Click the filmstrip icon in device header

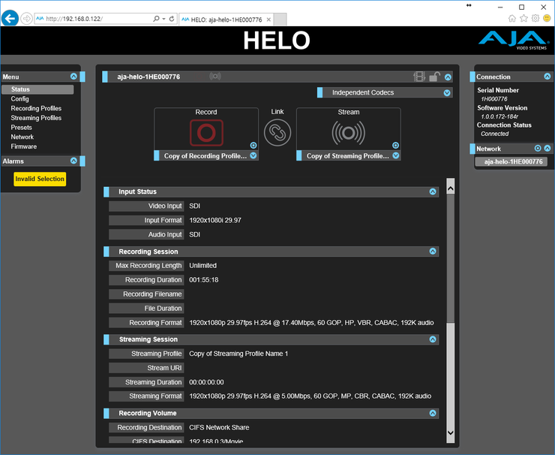(419, 77)
